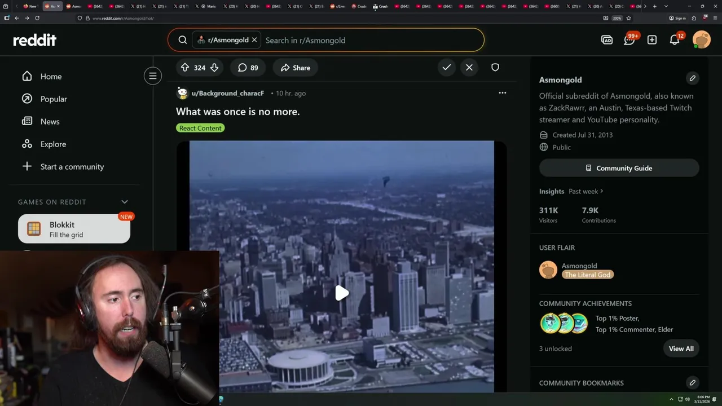Click the address bar URL
Screen dimensions: 722x406
123,18
